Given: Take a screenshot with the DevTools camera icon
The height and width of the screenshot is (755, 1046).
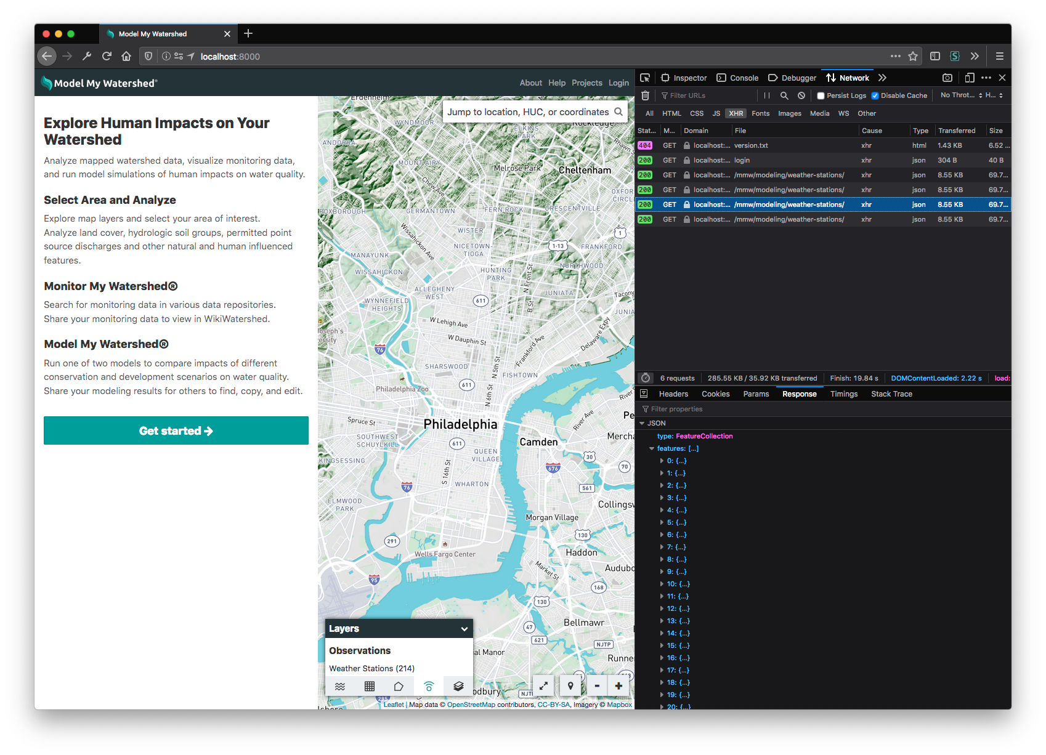Looking at the screenshot, I should (x=947, y=78).
